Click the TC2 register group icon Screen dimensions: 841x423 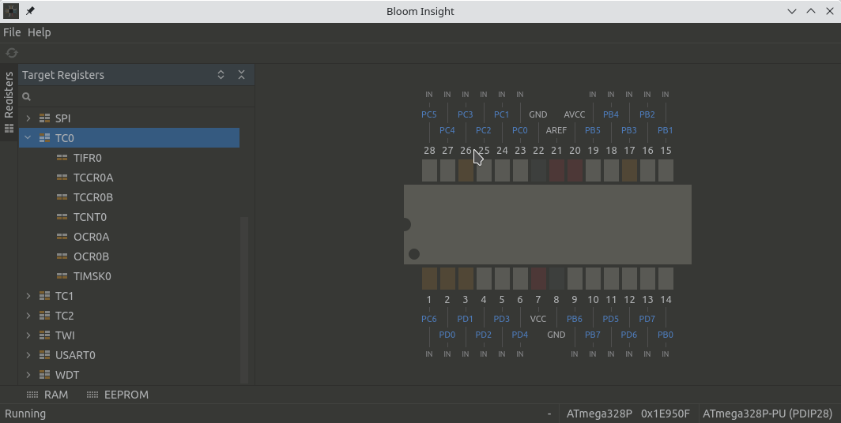click(44, 316)
